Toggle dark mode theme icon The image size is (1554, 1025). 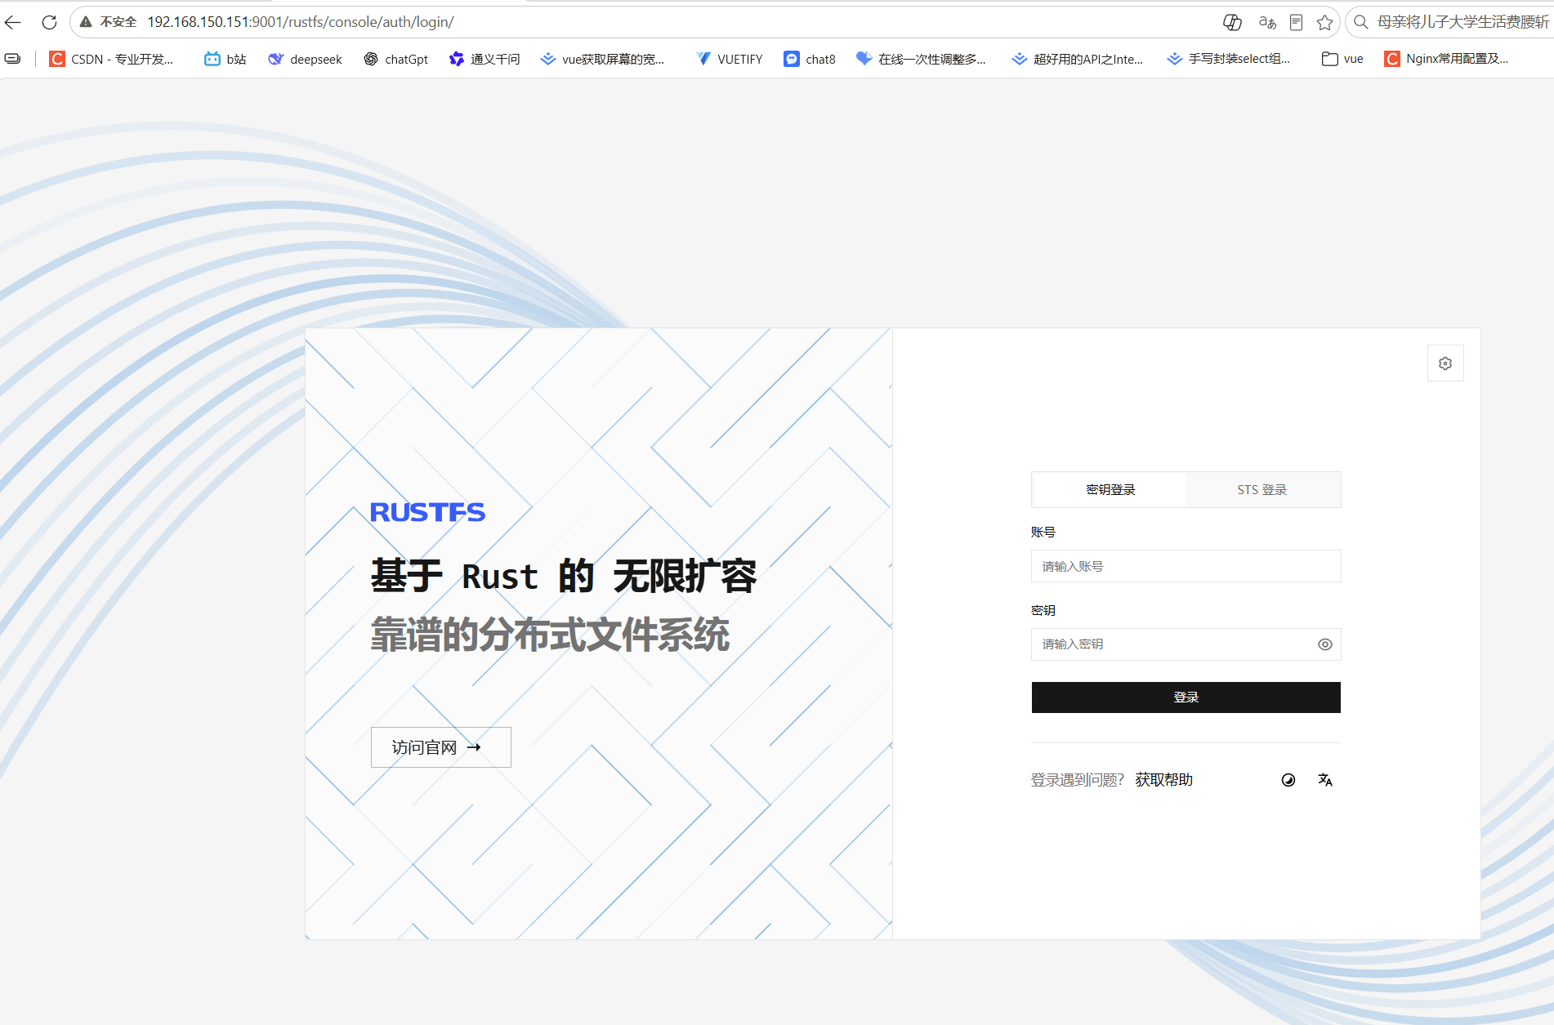[1288, 780]
